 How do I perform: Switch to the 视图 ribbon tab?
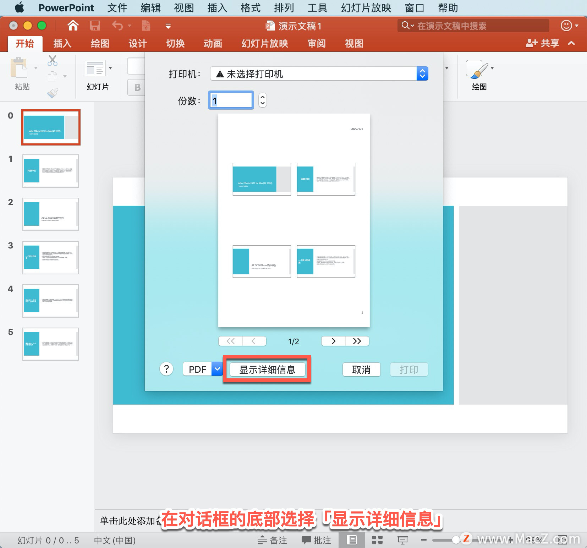pos(354,44)
